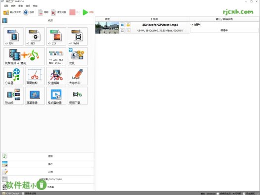Open the 帮助 help menu
260x195 pixels.
(35, 6)
